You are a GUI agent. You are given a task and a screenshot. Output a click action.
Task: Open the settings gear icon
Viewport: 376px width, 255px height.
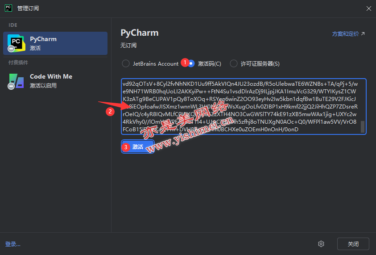point(321,244)
